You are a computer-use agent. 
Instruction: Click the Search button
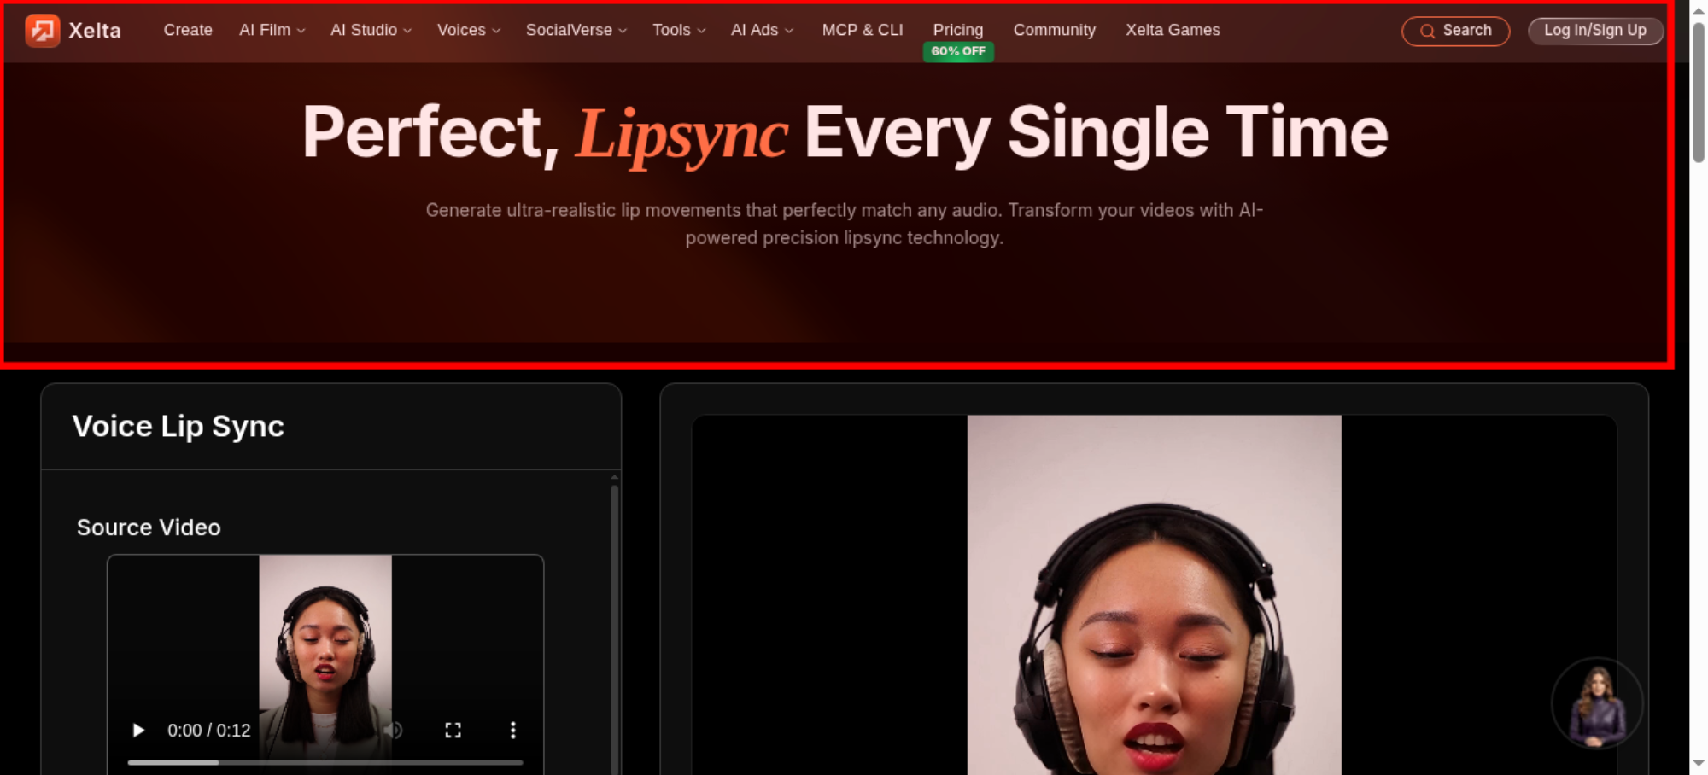[1456, 32]
